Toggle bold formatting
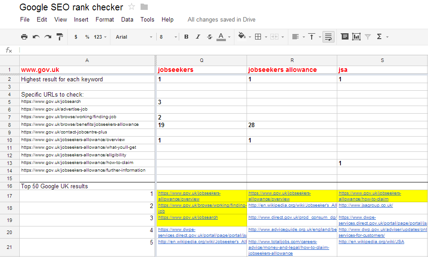Viewport: 428px width, 257px height. point(186,37)
